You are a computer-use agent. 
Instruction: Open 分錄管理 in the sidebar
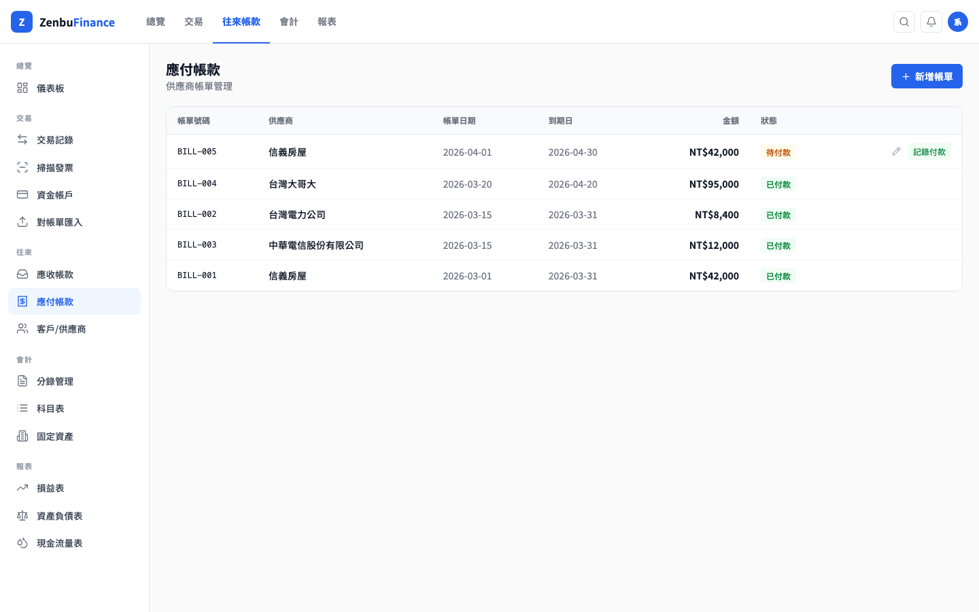point(74,381)
